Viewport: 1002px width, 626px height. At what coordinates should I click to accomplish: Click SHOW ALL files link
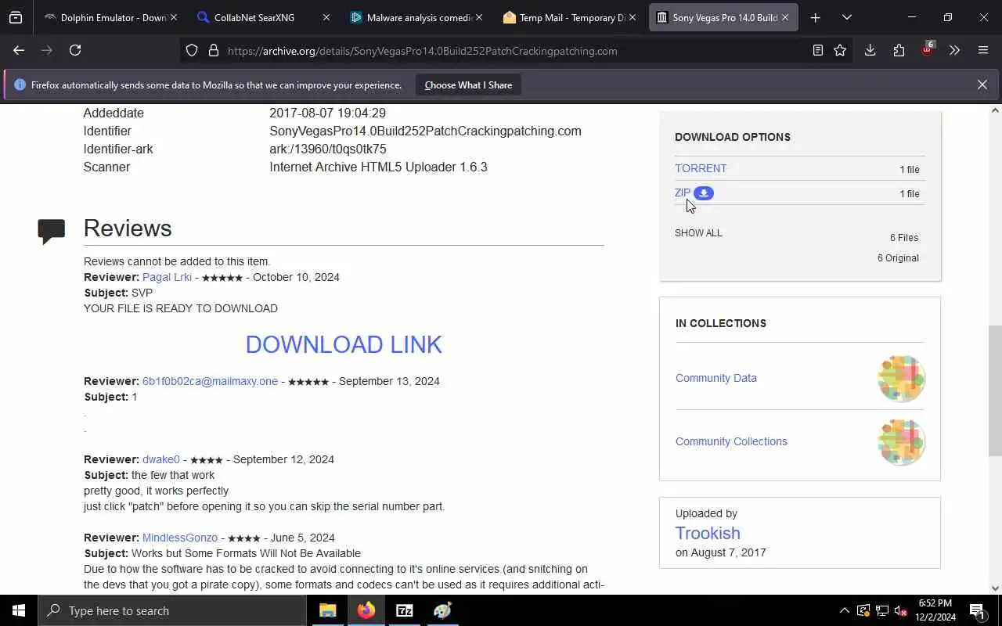pos(698,233)
